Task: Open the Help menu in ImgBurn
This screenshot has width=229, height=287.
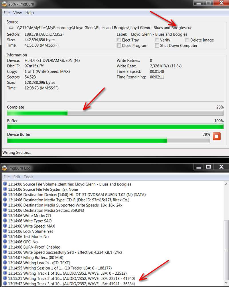Action: click(x=29, y=13)
